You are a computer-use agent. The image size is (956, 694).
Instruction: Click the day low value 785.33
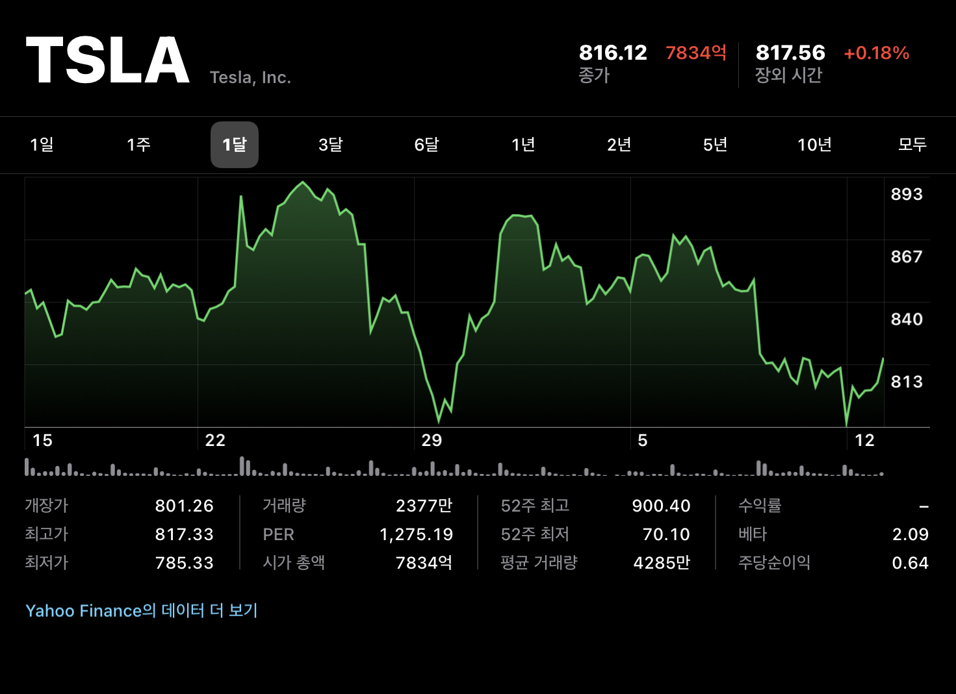tap(185, 563)
